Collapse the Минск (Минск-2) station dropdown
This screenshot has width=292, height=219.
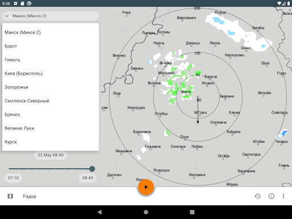click(x=51, y=16)
